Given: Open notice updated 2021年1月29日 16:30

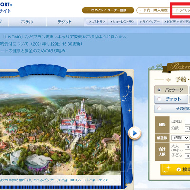Looking at the screenshot, I should tap(41, 44).
